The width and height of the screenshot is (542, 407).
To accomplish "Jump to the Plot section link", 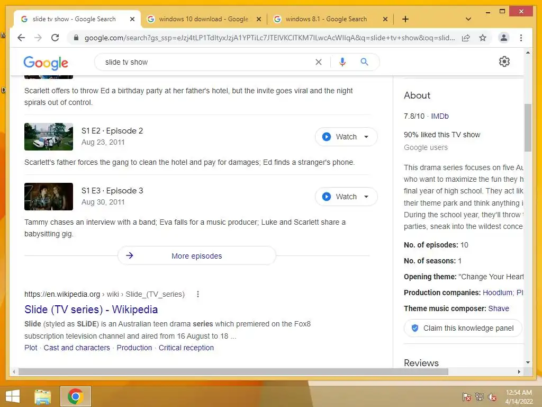I will point(31,348).
